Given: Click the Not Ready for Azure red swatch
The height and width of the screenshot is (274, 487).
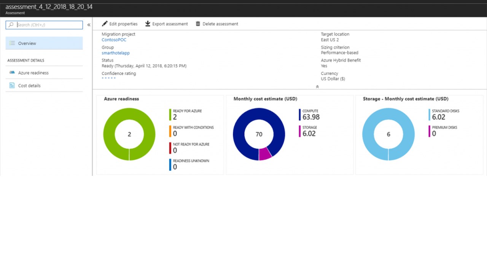Looking at the screenshot, I should (170, 148).
